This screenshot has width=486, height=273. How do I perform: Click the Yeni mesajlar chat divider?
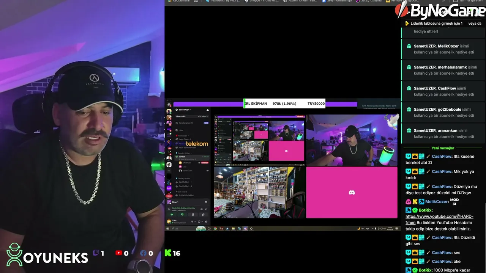(443, 148)
